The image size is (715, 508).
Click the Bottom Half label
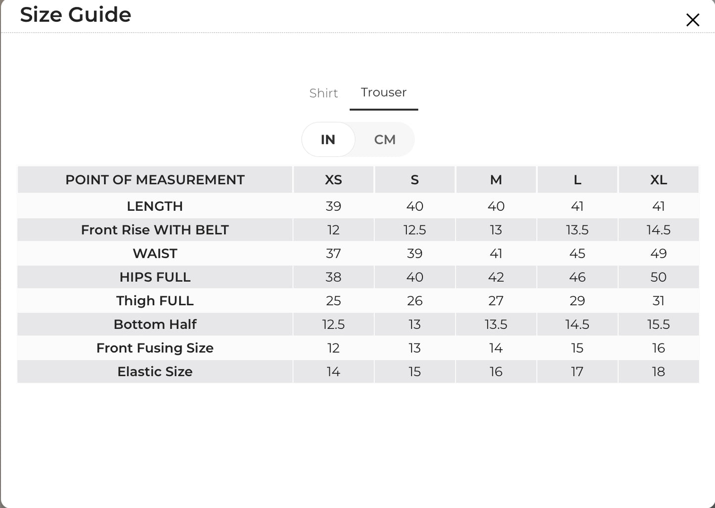[x=155, y=324]
